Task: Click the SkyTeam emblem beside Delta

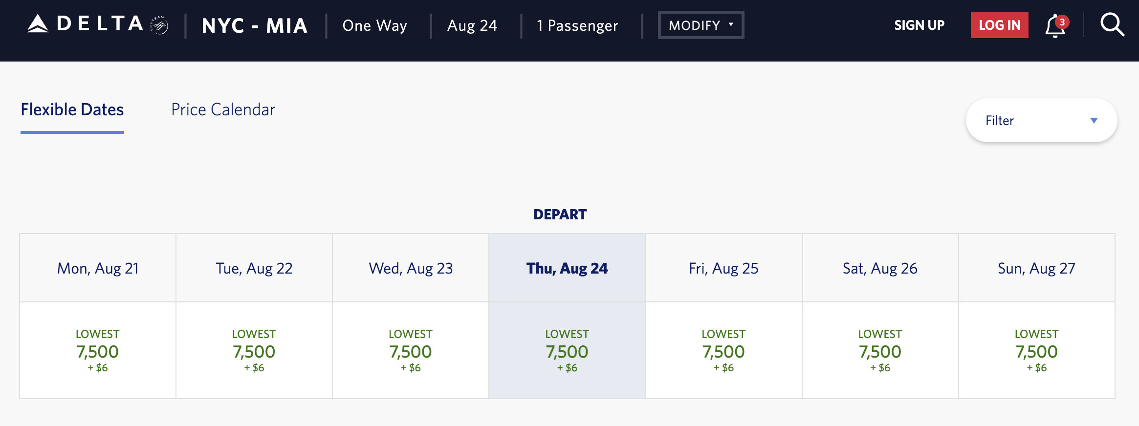Action: tap(159, 25)
